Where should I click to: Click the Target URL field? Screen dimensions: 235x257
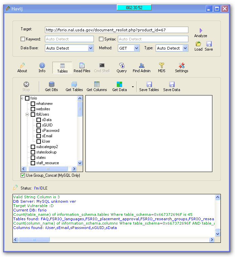[x=116, y=30]
